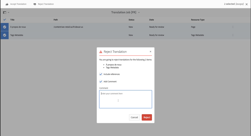Toggle the select-all checkbox in table header
Screen dimensions: 251x136
click(4, 20)
